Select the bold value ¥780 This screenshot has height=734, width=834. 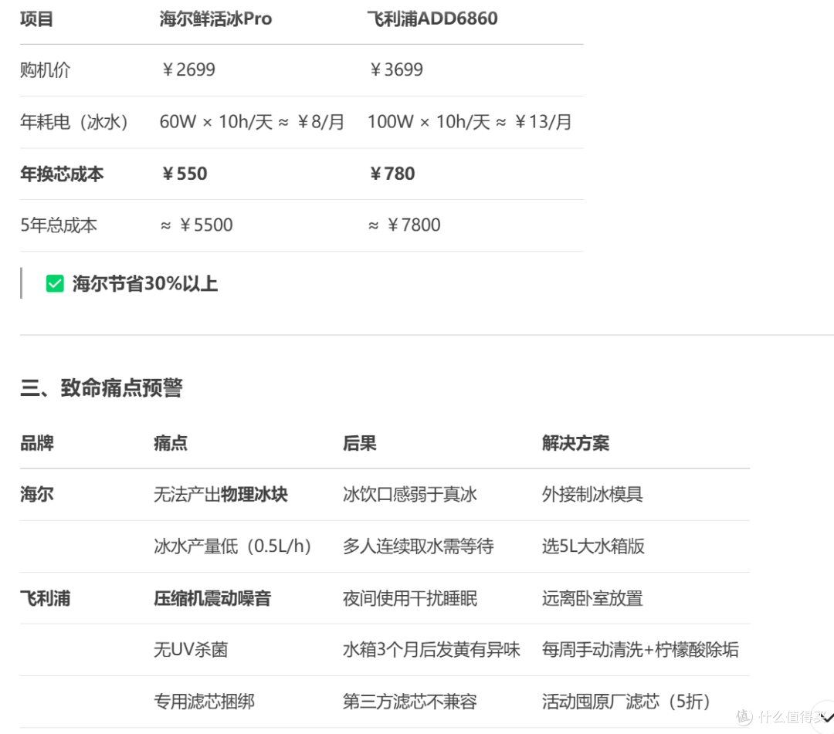click(392, 174)
